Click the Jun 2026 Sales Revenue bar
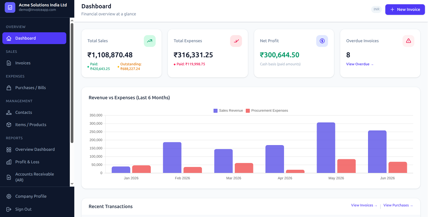428x217 pixels. [377, 152]
